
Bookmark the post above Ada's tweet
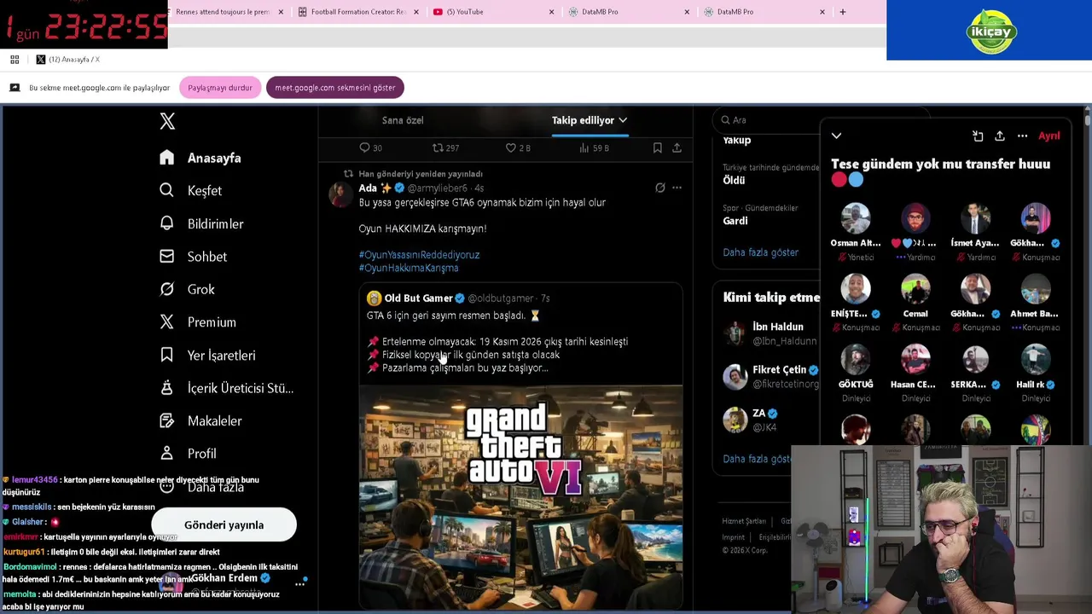(657, 148)
